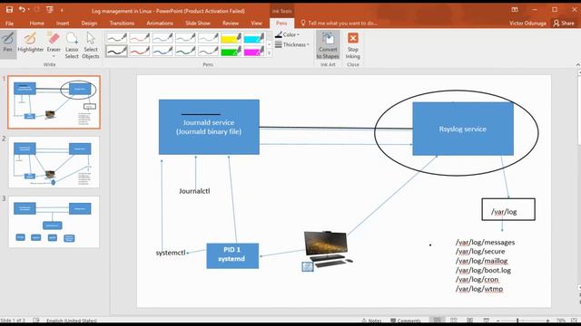The image size is (581, 326).
Task: Select the thin blue pen in the top row
Action: click(x=162, y=38)
